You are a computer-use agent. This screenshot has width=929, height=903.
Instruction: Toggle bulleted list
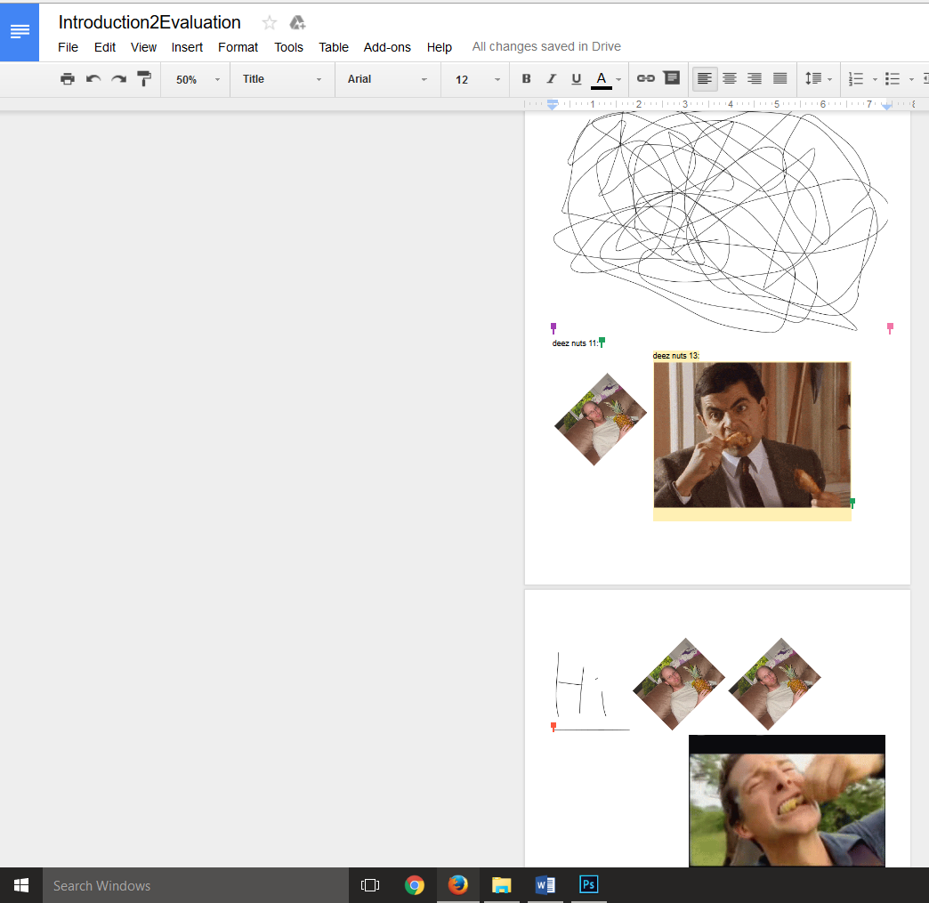pos(893,79)
